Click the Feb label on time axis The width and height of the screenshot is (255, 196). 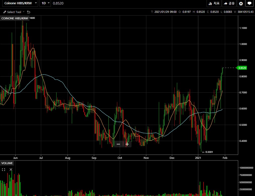click(x=225, y=158)
